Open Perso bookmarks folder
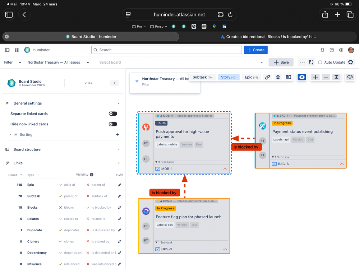Image resolution: width=359 pixels, height=269 pixels. (158, 27)
